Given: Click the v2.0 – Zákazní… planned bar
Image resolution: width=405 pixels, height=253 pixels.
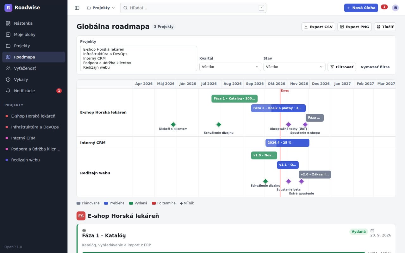Looking at the screenshot, I should 315,175.
